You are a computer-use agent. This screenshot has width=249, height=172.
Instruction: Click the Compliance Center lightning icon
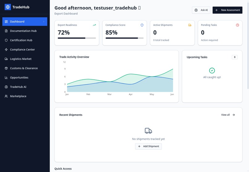coord(6,49)
